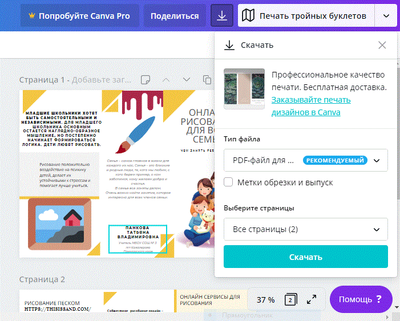The image size is (400, 321).
Task: Select the framed house picture illustration
Action: (x=59, y=224)
